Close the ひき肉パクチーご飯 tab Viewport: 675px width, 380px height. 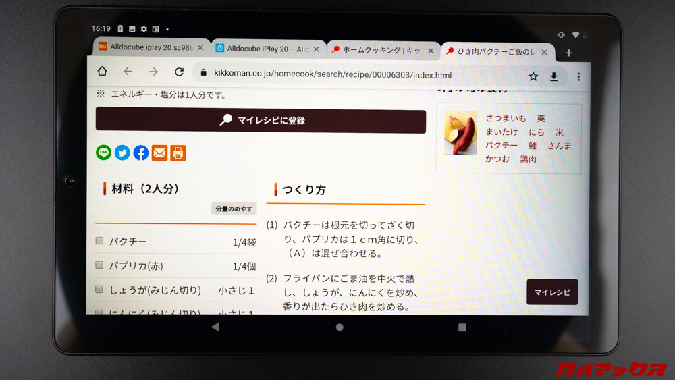coord(544,52)
